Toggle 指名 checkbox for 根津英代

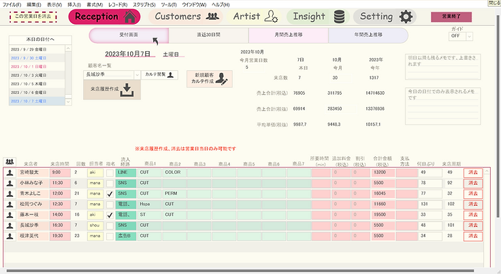(110, 237)
